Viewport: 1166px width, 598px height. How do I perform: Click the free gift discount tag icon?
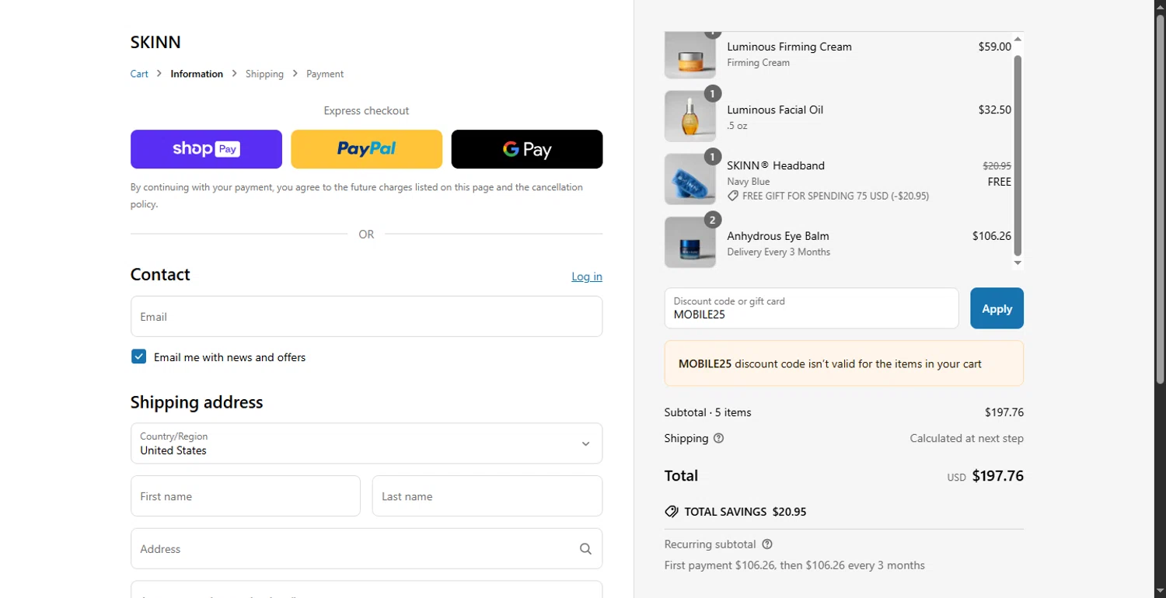(733, 196)
